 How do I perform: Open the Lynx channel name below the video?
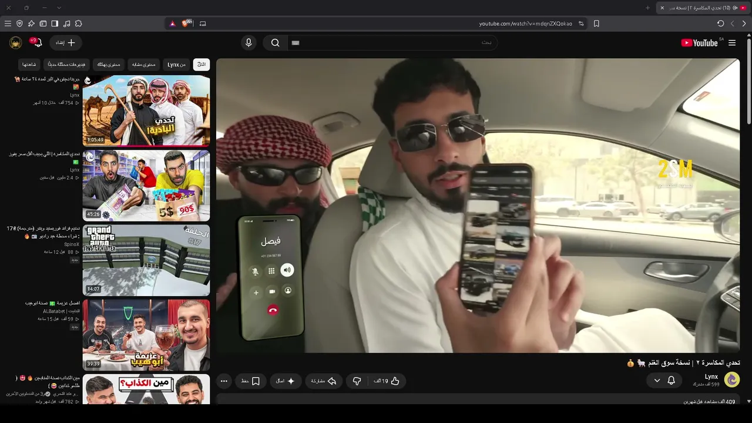pos(711,377)
